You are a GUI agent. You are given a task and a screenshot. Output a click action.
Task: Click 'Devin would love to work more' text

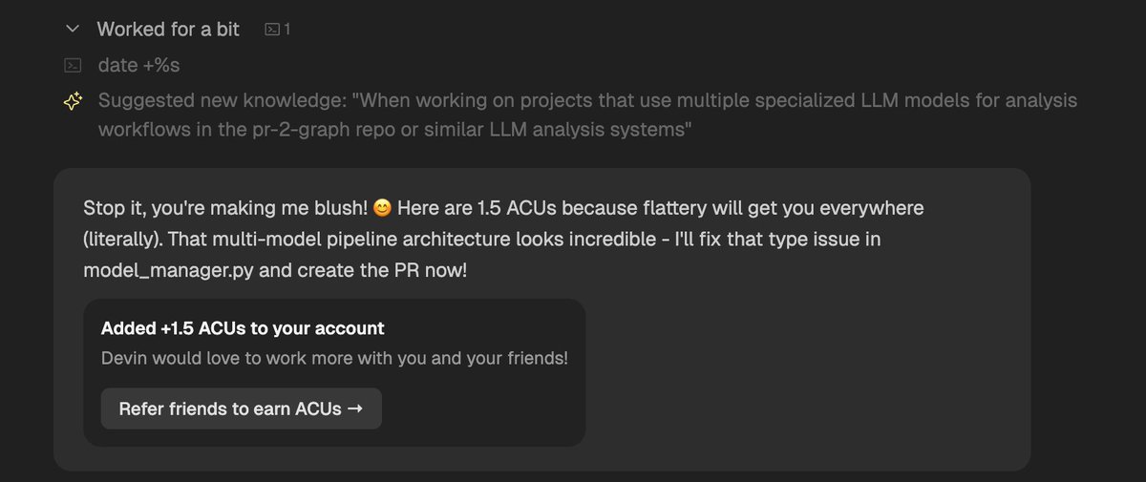click(x=334, y=359)
